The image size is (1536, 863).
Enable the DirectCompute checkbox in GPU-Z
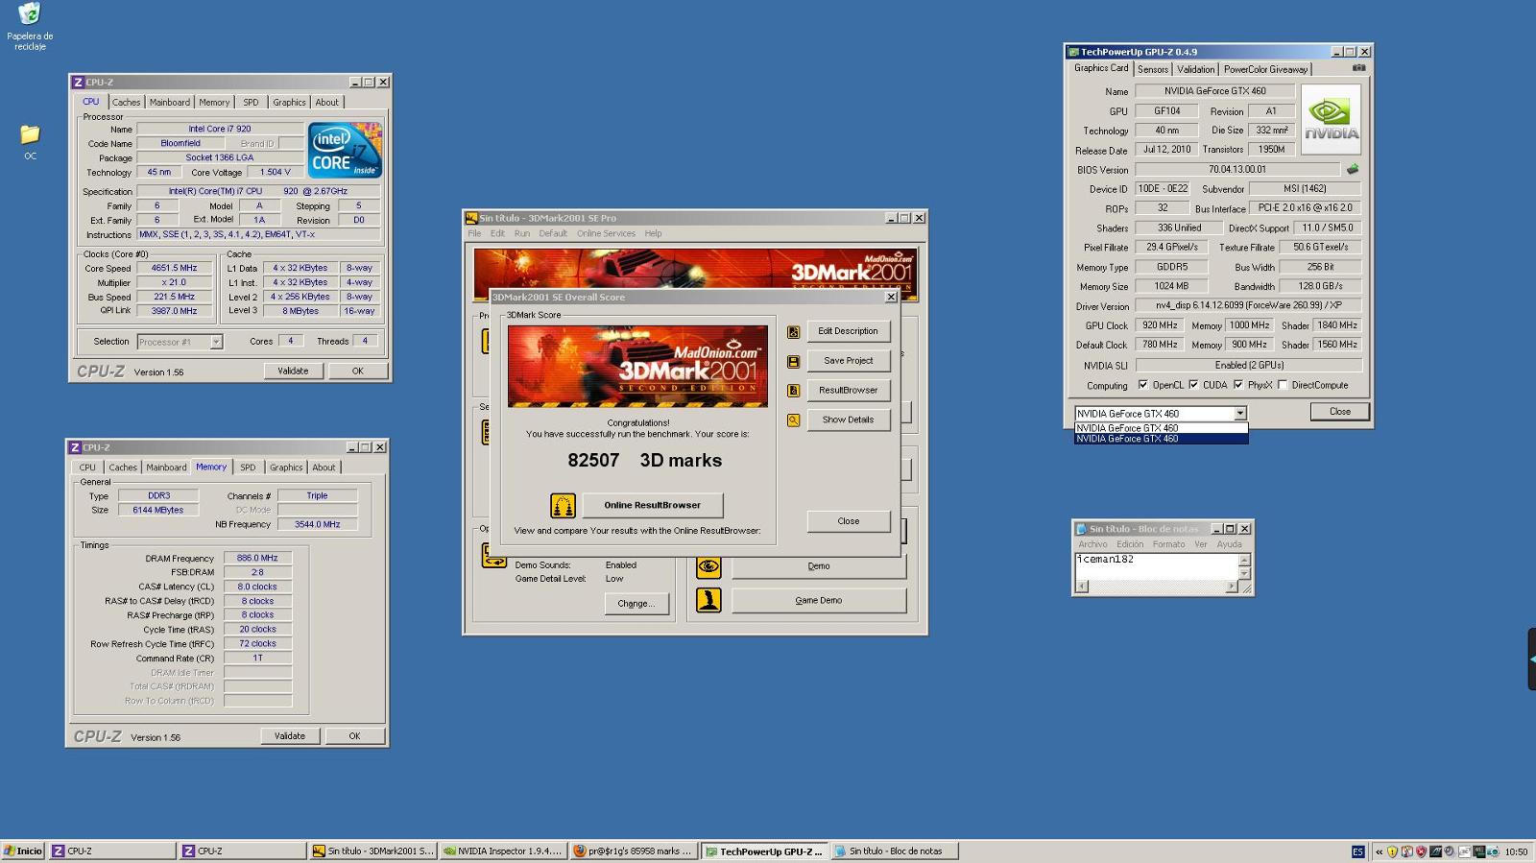[x=1283, y=385]
